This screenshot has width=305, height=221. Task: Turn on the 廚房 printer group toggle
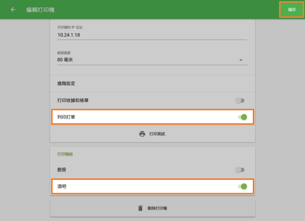[241, 170]
